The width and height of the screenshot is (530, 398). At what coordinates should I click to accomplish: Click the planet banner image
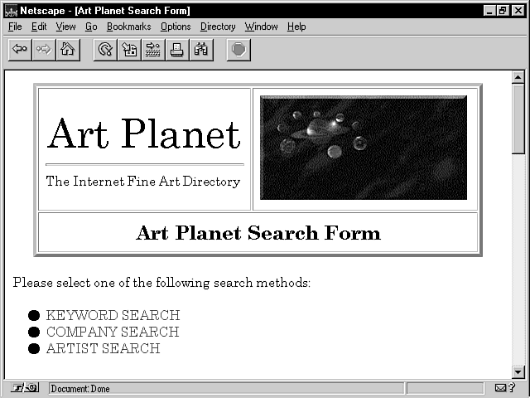point(364,148)
